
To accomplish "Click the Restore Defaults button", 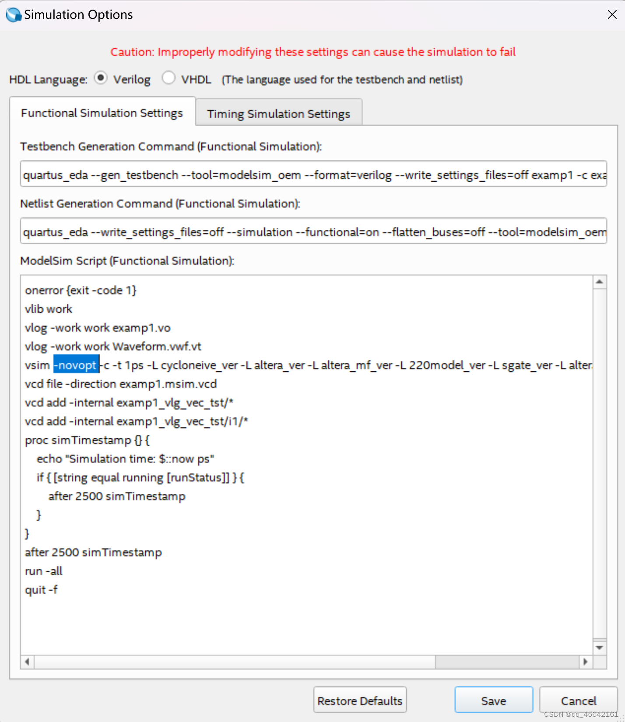I will pos(360,701).
